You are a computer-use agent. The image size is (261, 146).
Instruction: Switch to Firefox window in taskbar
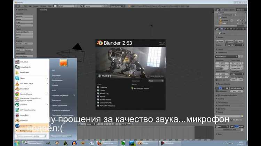107,143
